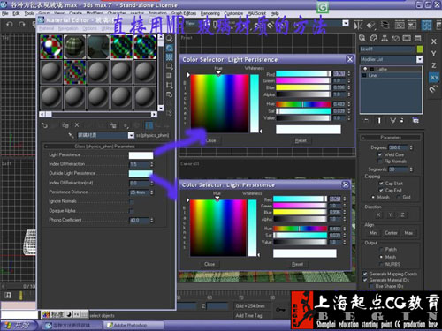Select the XY plane constraint button
Viewport: 442px width, 331px height.
pos(434,78)
